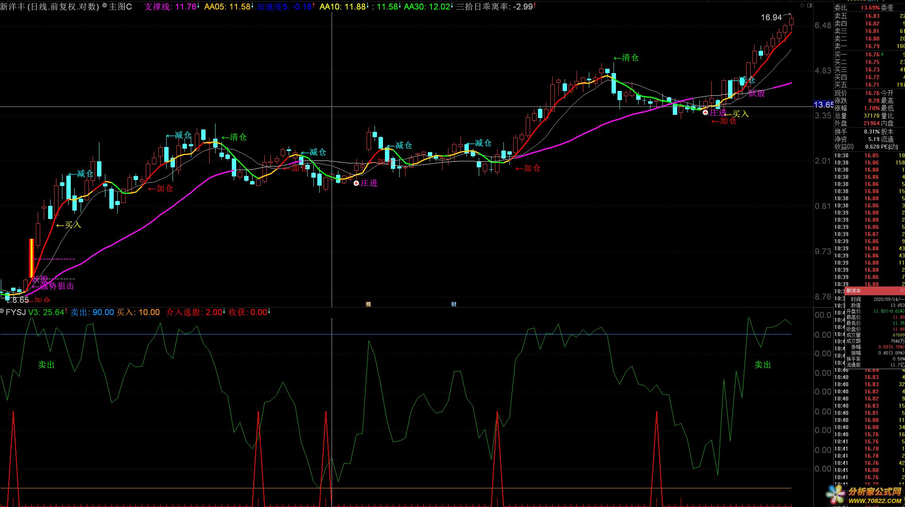Click the 卖四 16.82 order row
The image size is (905, 507).
[x=869, y=23]
